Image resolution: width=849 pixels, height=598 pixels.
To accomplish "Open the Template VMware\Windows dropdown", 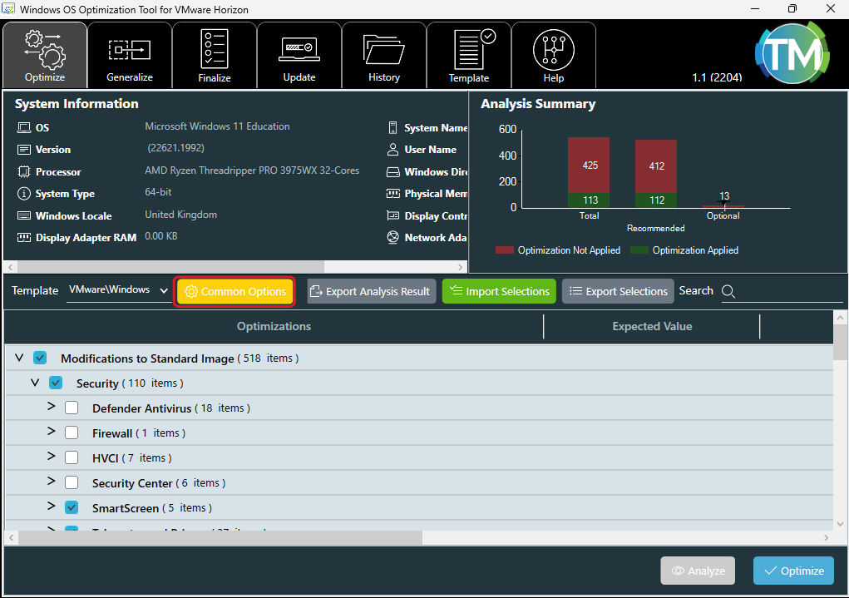I will (x=118, y=290).
